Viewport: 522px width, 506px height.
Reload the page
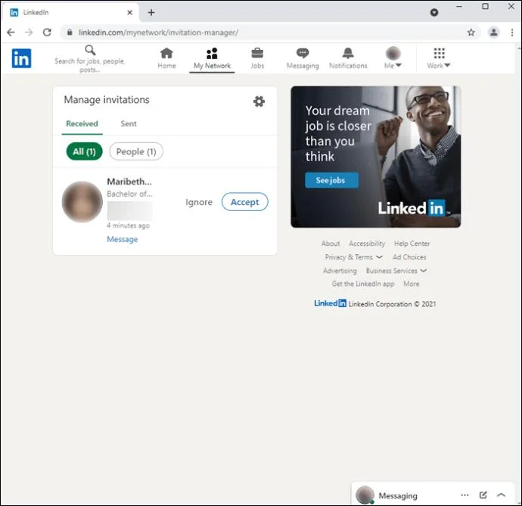click(x=47, y=33)
